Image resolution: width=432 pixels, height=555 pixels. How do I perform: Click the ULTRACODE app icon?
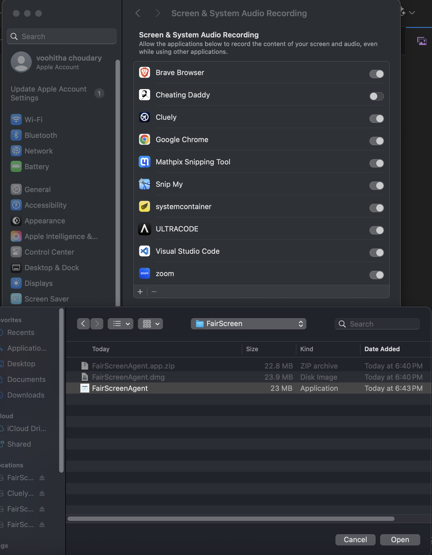pyautogui.click(x=145, y=229)
